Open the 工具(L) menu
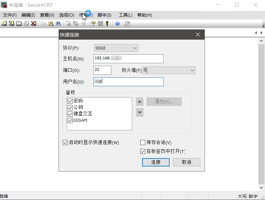Image resolution: width=265 pixels, height=200 pixels. [x=125, y=15]
